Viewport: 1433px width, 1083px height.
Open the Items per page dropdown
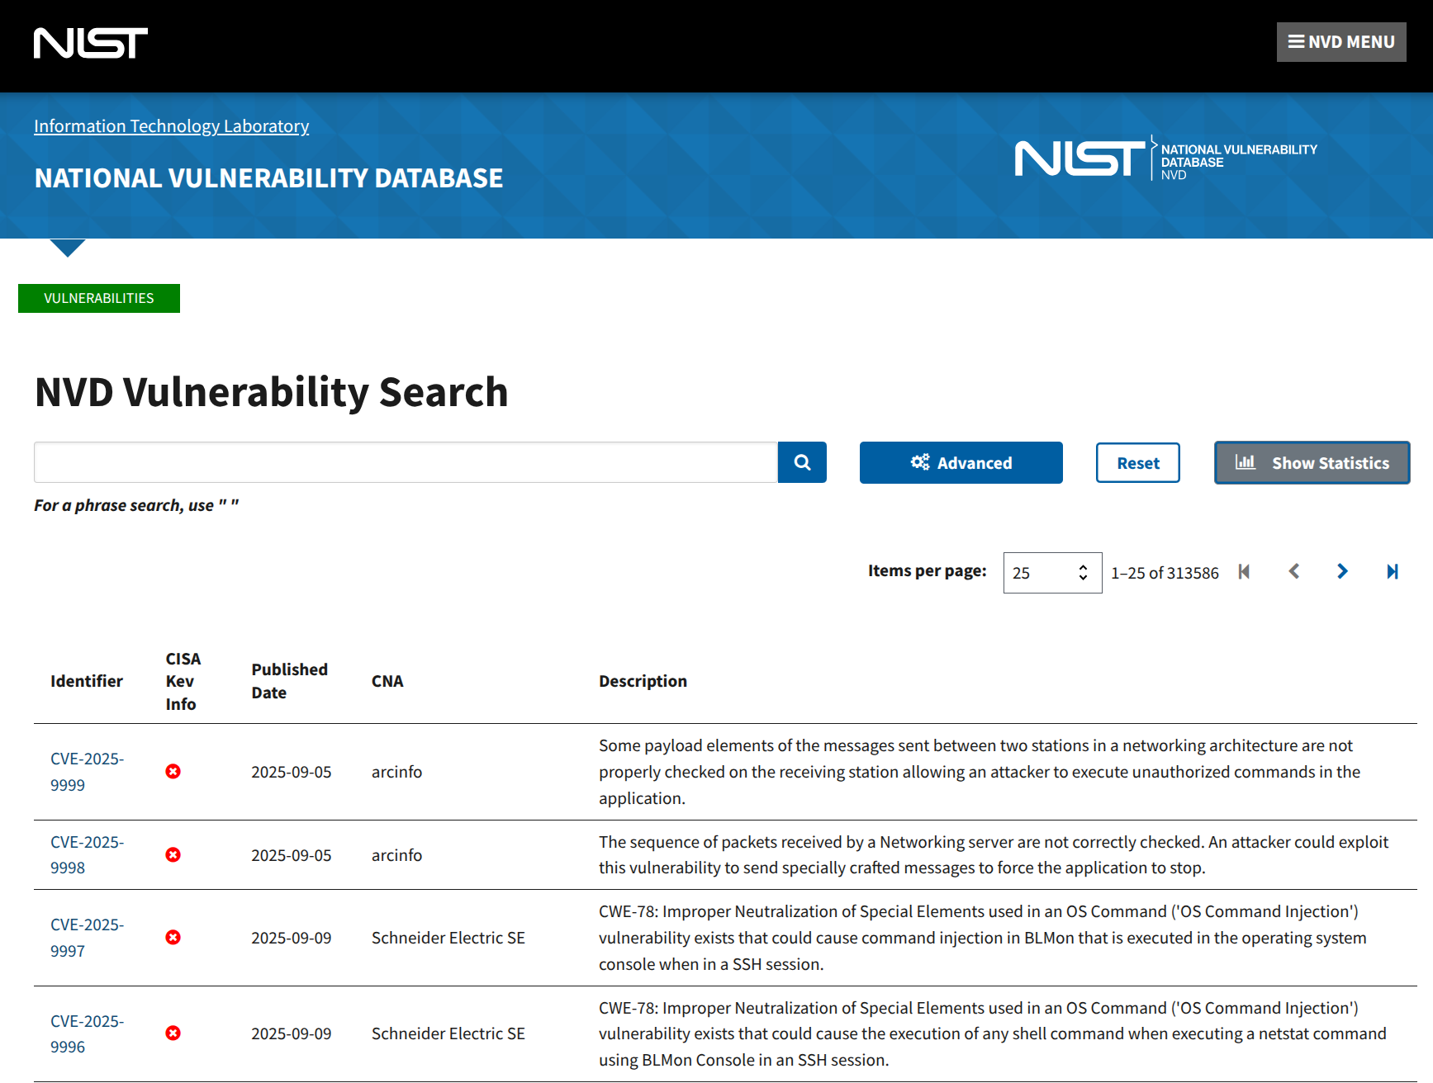point(1051,573)
